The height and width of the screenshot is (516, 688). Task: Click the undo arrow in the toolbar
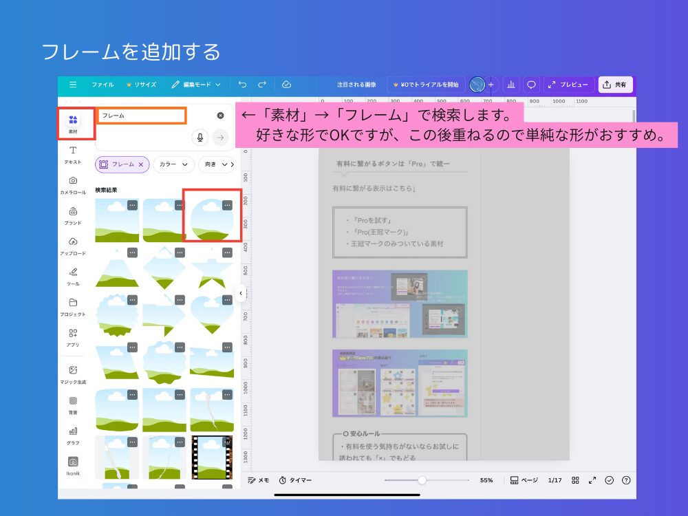pyautogui.click(x=241, y=85)
